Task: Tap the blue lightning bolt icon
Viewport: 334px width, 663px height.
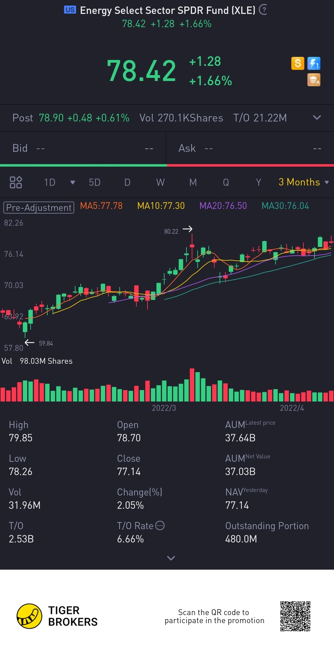Action: click(314, 63)
